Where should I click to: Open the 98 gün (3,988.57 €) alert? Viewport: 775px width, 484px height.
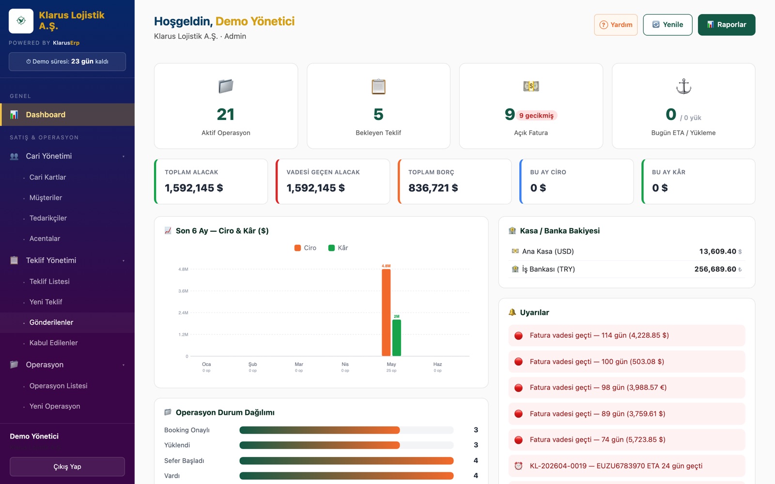coord(627,388)
